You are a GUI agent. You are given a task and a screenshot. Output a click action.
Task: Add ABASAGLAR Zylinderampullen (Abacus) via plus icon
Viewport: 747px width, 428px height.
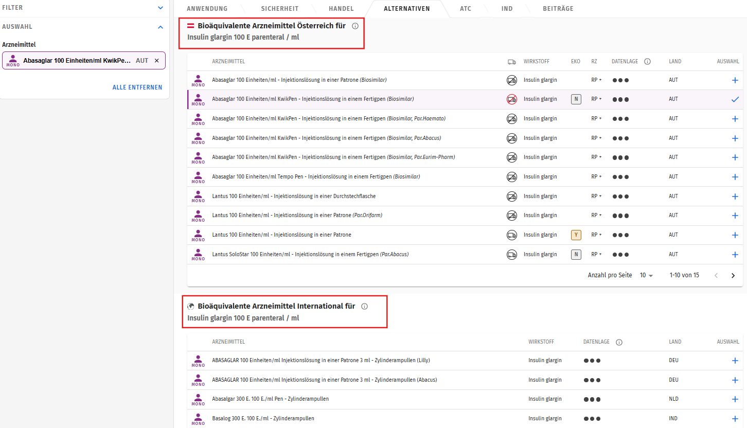[x=735, y=380]
